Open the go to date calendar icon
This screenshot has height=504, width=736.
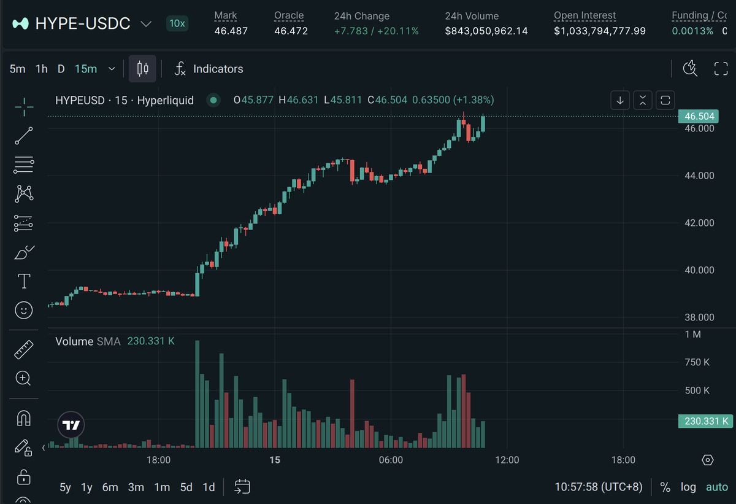point(242,487)
